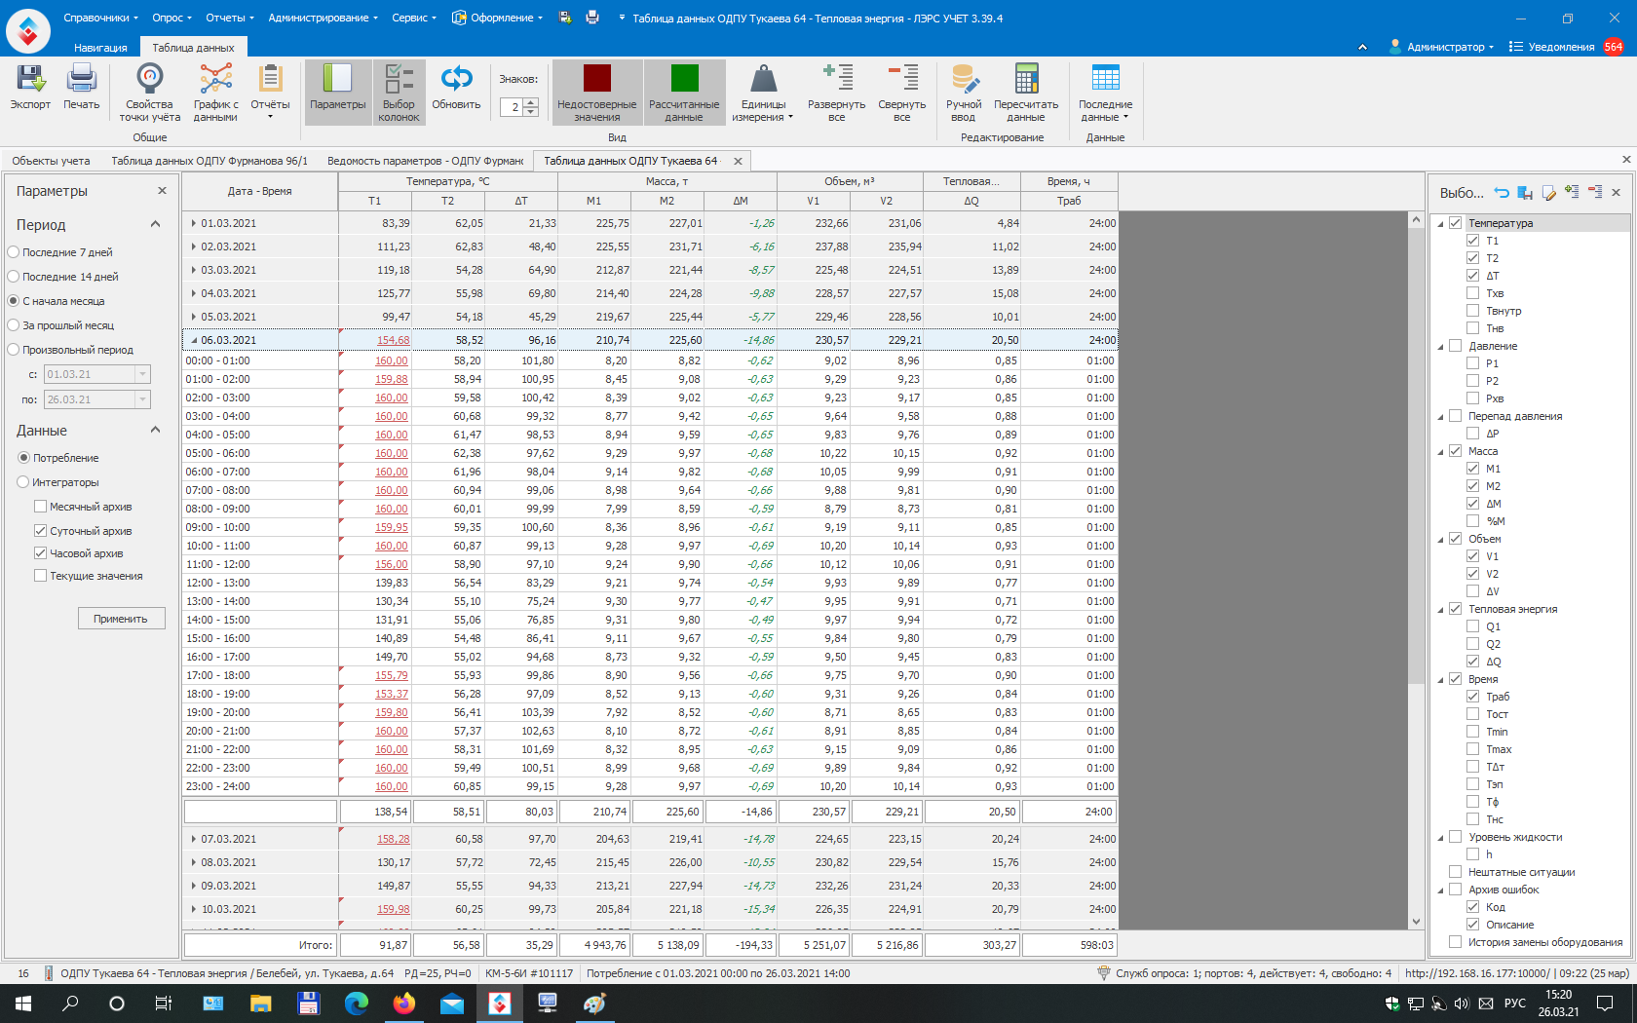Enable Месячный архив checkbox
This screenshot has height=1023, width=1637.
pos(40,507)
